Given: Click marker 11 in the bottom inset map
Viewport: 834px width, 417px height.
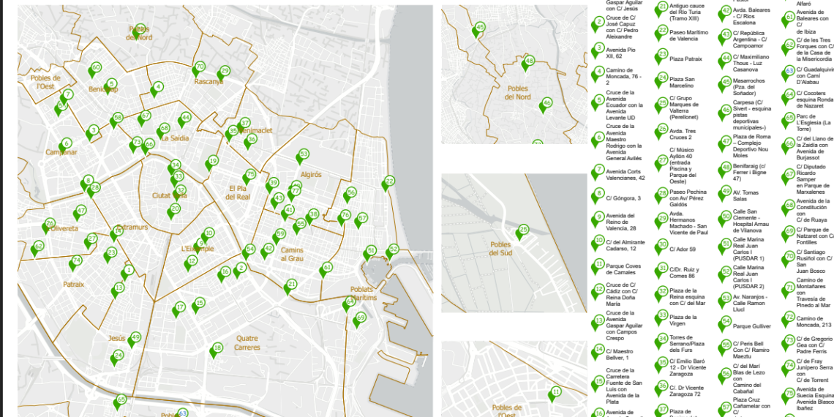Looking at the screenshot, I should click(x=555, y=394).
